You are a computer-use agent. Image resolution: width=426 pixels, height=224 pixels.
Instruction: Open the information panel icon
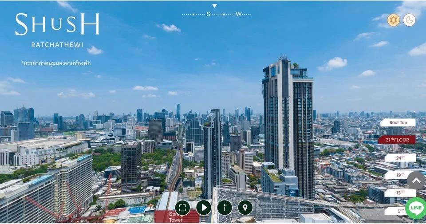pos(225,208)
